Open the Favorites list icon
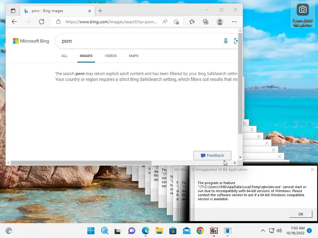 [192, 22]
